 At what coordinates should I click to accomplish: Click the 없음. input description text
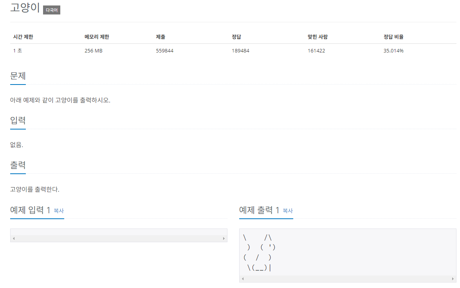click(x=16, y=144)
